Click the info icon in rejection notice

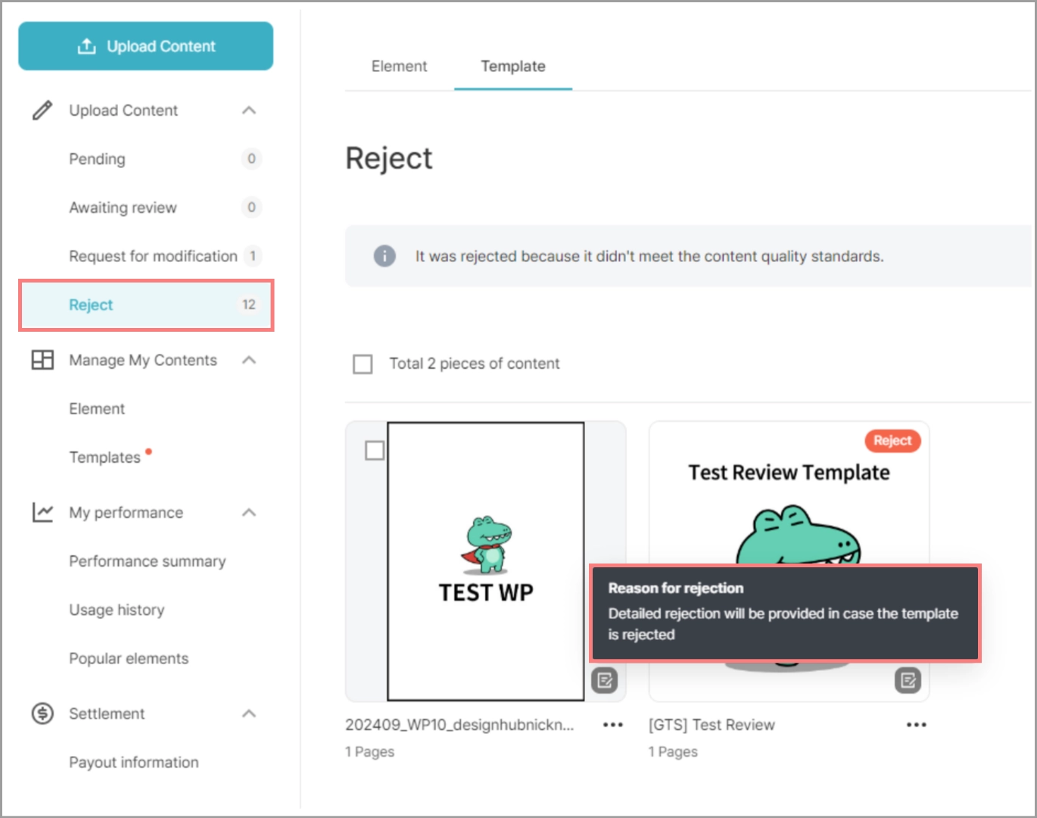click(385, 256)
